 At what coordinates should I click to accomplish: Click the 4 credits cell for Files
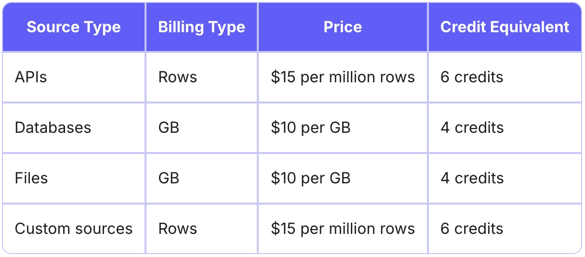point(472,178)
